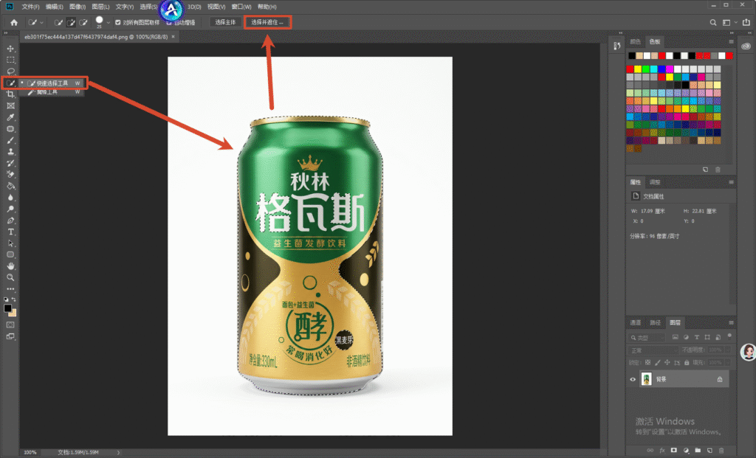
Task: Select the Zoom tool
Action: (10, 277)
